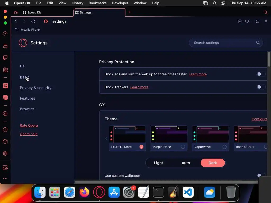The width and height of the screenshot is (271, 203).
Task: Switch theme mode to Light
Action: (x=159, y=163)
